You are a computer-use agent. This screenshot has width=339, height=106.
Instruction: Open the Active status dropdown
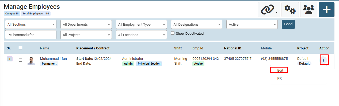coord(252,24)
